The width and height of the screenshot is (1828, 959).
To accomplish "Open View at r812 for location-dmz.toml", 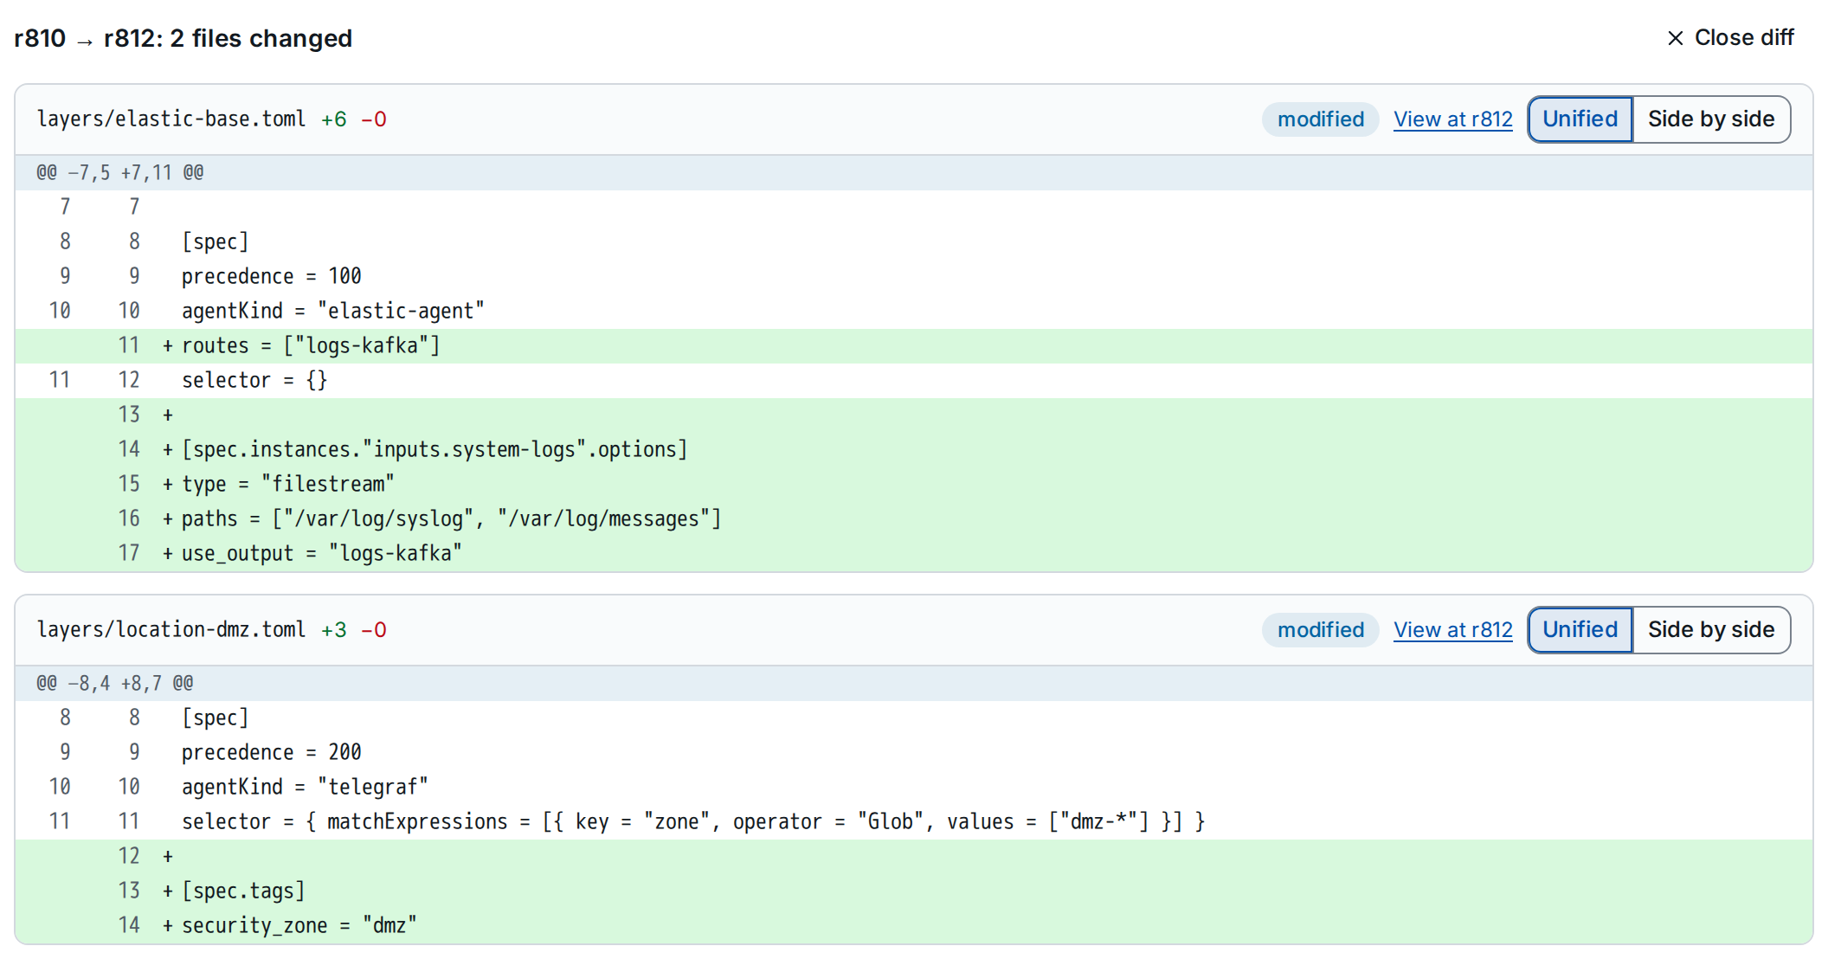I will click(1452, 630).
